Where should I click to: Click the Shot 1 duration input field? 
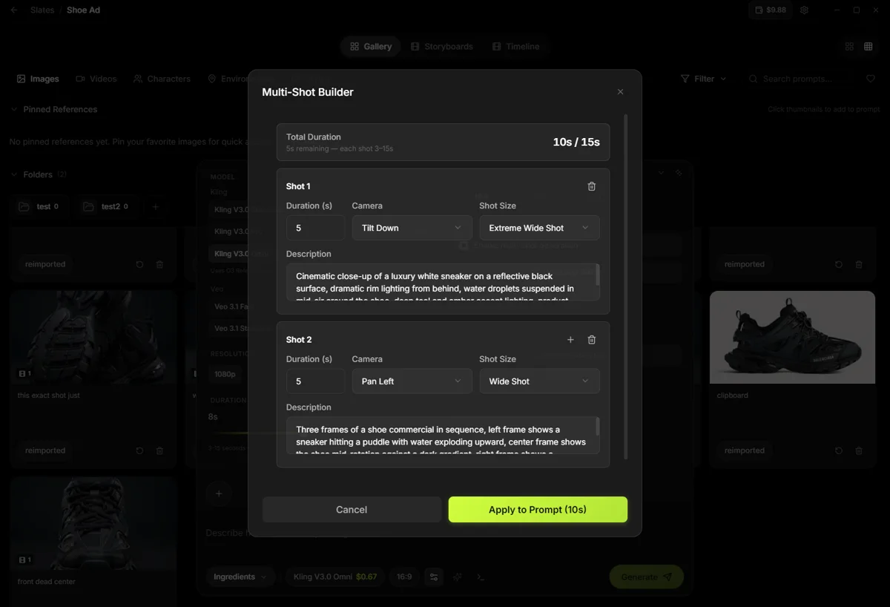click(x=315, y=228)
